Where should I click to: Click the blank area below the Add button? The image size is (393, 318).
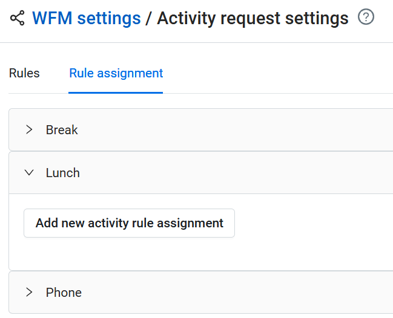[182, 254]
